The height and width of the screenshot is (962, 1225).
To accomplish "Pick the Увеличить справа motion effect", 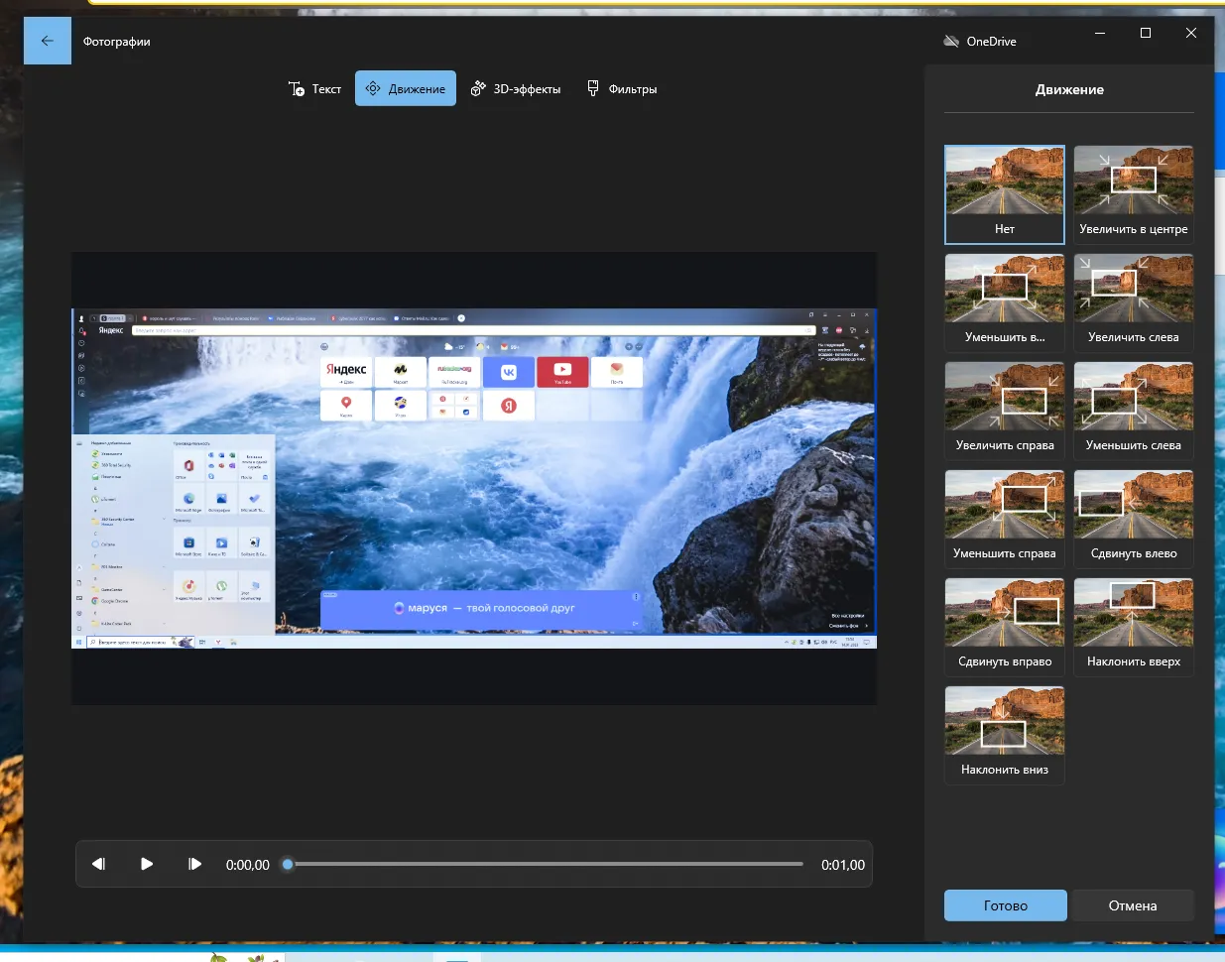I will click(x=1004, y=411).
